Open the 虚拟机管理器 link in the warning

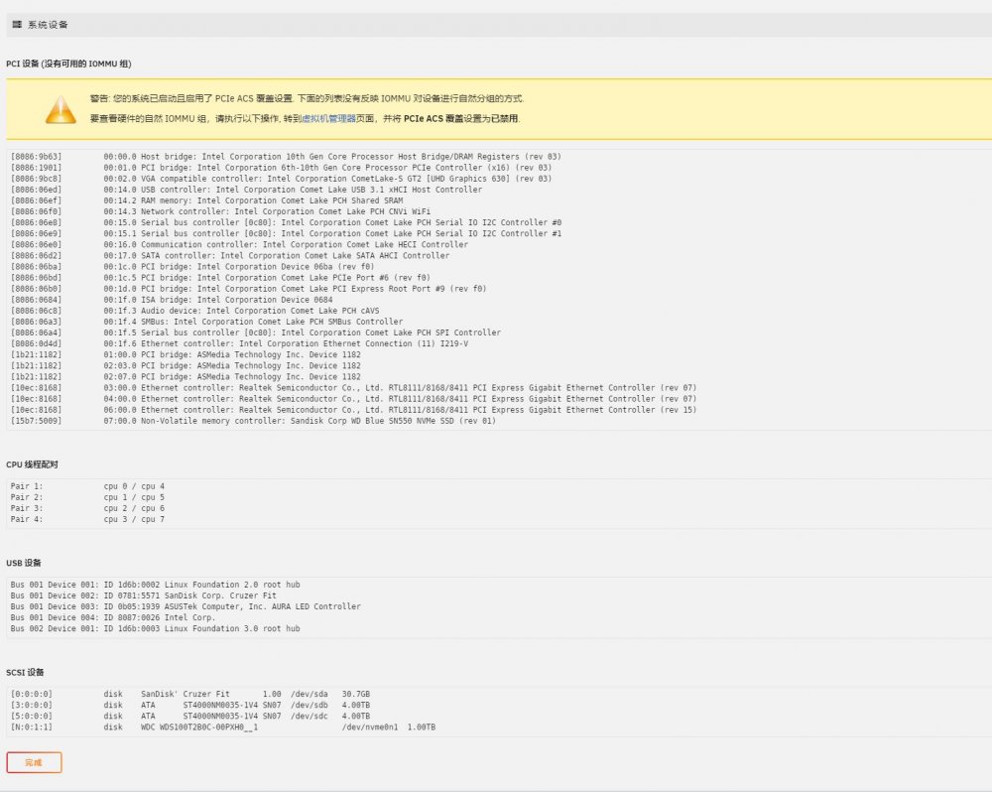click(329, 118)
